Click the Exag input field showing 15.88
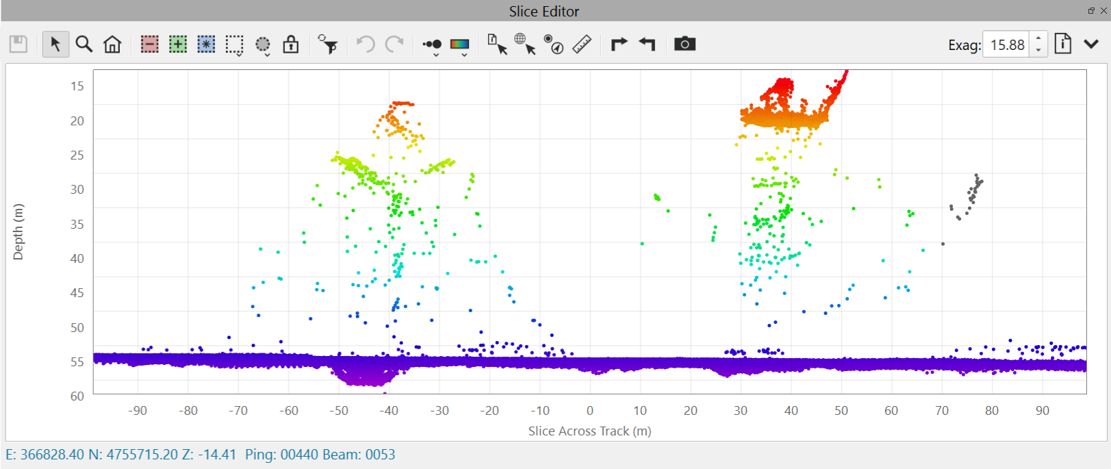1111x469 pixels. [1006, 45]
